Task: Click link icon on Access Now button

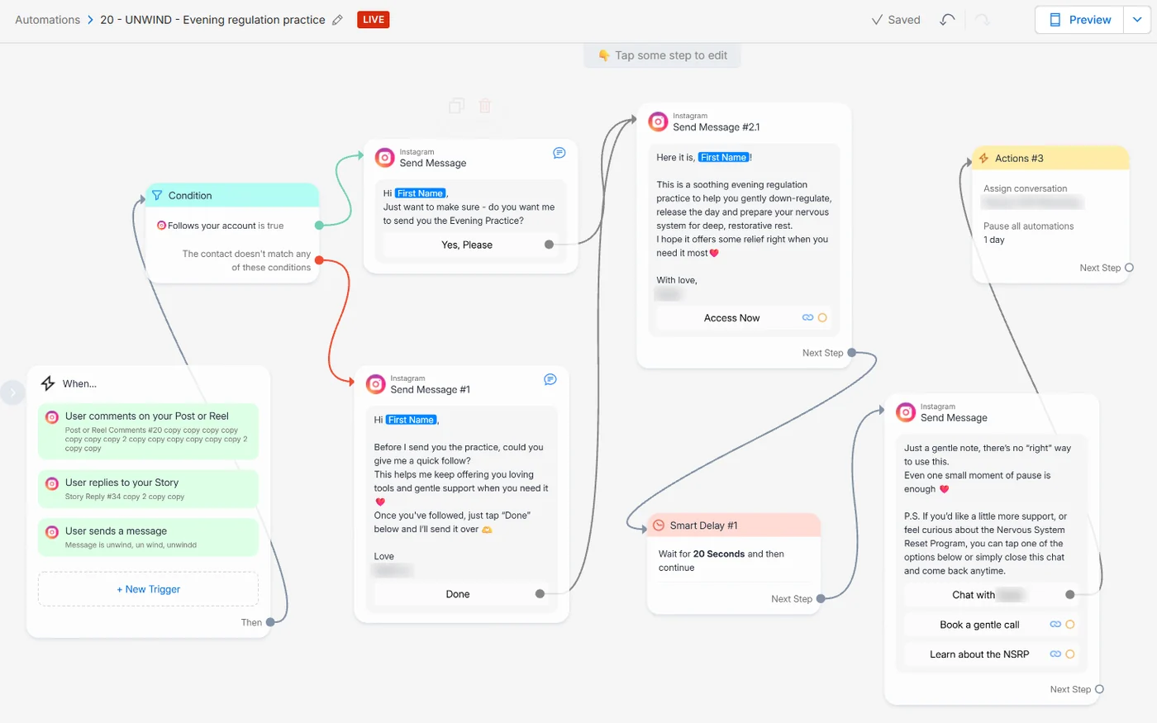Action: 807,318
